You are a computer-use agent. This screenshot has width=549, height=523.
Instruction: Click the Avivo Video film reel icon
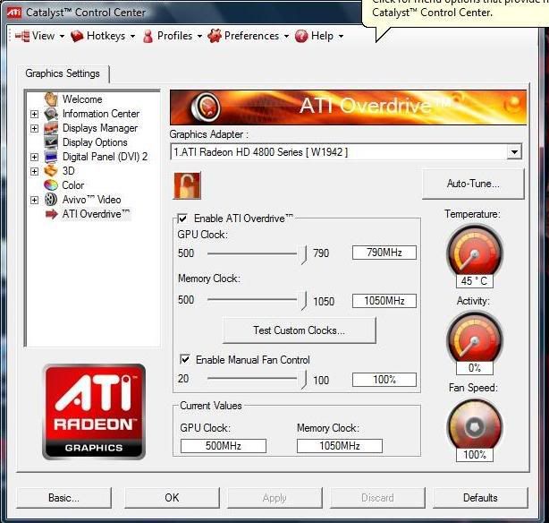pyautogui.click(x=51, y=199)
